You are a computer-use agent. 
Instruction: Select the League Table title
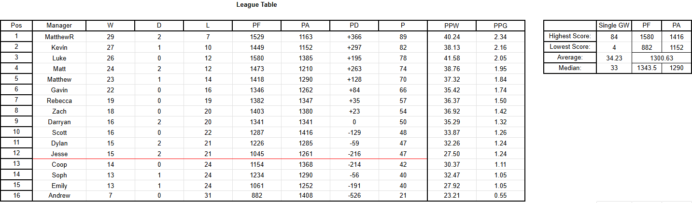pos(256,5)
